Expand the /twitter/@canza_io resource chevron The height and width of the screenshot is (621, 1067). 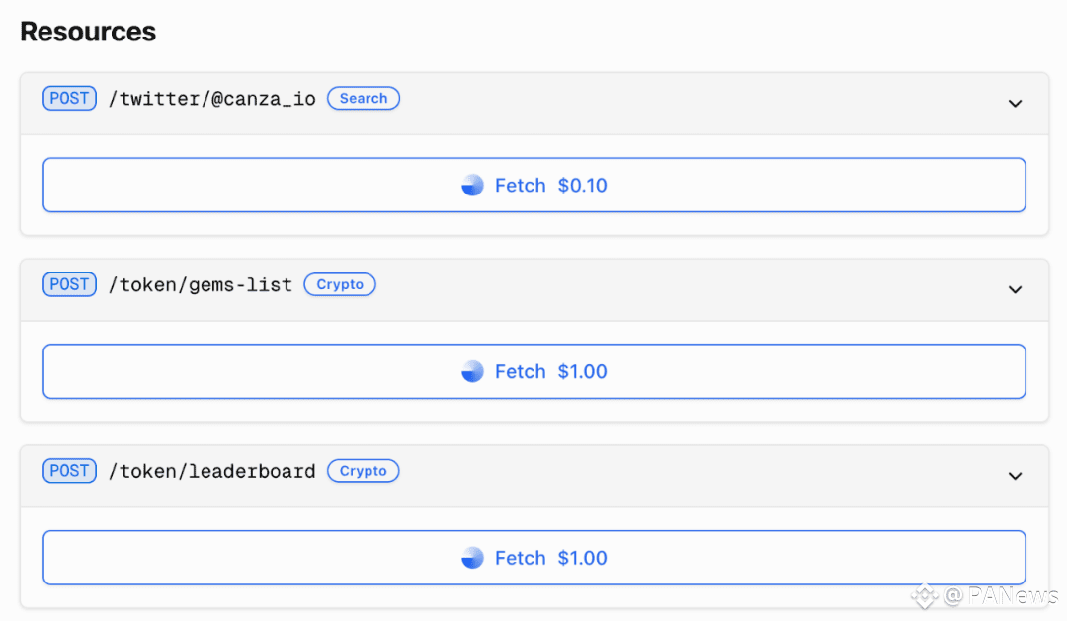(1015, 103)
